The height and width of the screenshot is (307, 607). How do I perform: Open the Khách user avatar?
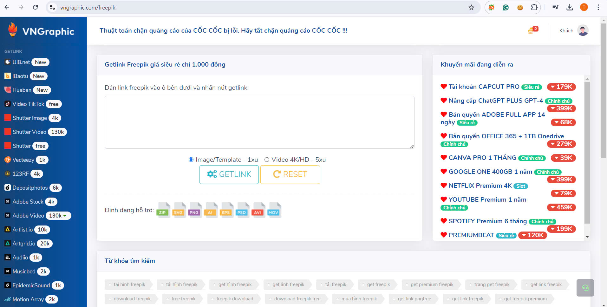coord(583,30)
